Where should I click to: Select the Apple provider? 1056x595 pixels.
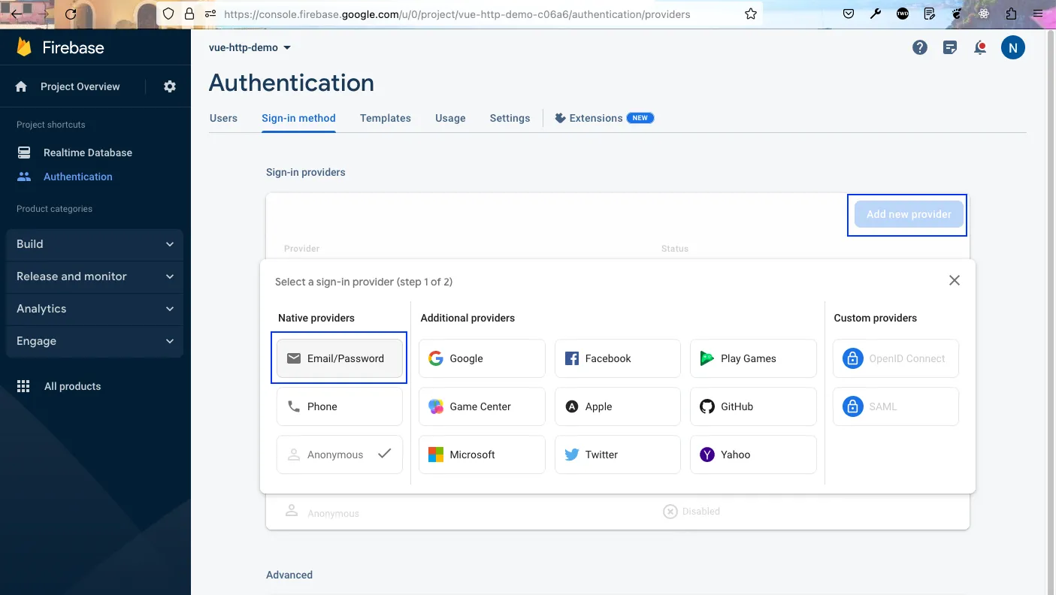618,406
